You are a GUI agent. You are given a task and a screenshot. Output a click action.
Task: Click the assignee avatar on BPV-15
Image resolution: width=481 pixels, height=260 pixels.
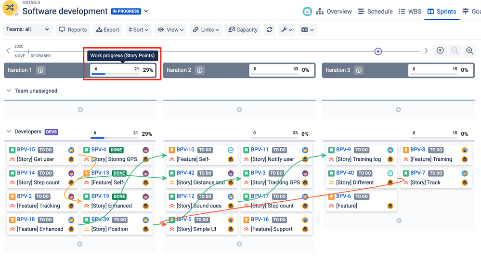tap(71, 150)
